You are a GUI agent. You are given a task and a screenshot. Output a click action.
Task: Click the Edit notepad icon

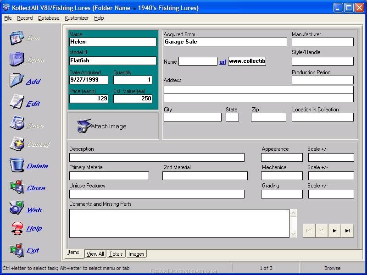pyautogui.click(x=17, y=101)
